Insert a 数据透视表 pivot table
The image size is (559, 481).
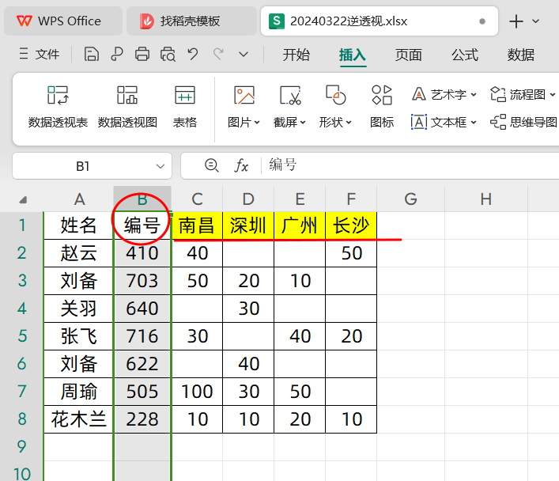coord(58,107)
